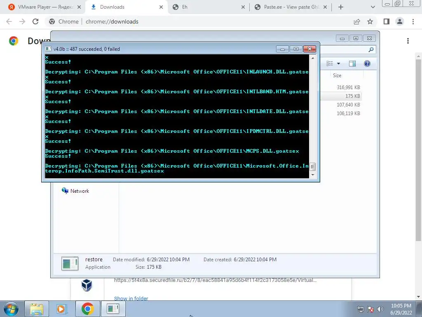Viewport: 422px width, 317px height.
Task: Click Explorer search magnifier icon
Action: click(371, 50)
